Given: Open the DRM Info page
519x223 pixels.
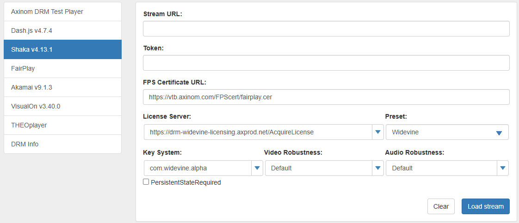Looking at the screenshot, I should [25, 144].
